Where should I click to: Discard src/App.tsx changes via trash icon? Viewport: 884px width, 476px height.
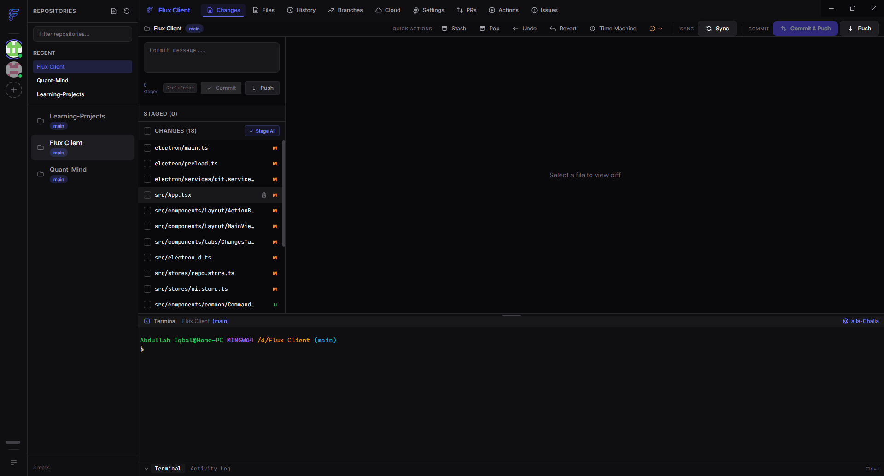(264, 195)
